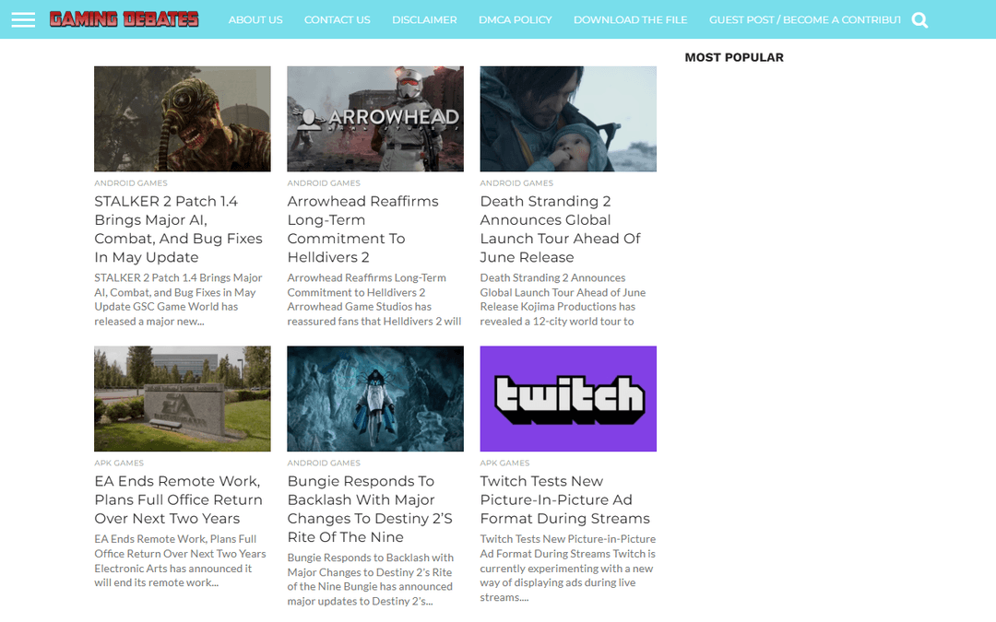Open the hamburger menu icon

click(23, 19)
